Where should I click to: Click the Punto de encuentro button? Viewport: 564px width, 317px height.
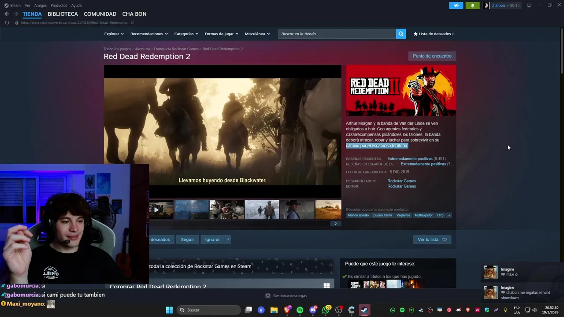[432, 56]
